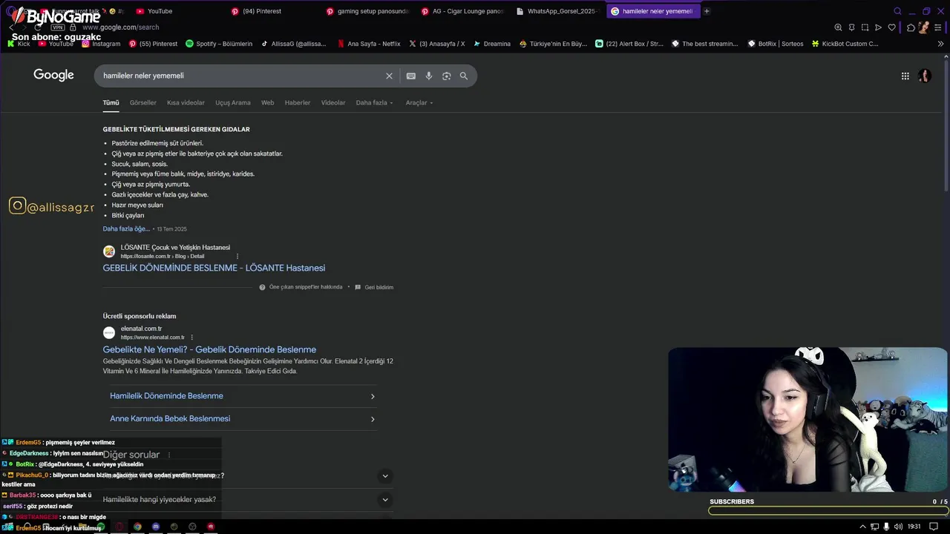950x534 pixels.
Task: Expand Anne Karnında Bebek Beslenmesi sitelink
Action: (243, 419)
